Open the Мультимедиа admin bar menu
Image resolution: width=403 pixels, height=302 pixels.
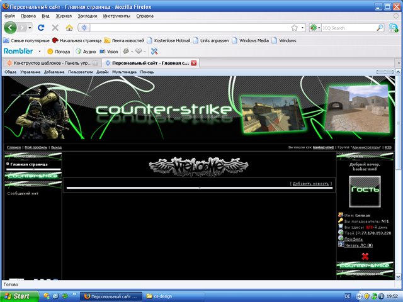[x=125, y=72]
